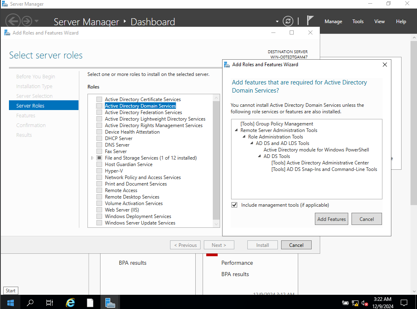Select Group Policy Management item
The width and height of the screenshot is (417, 309).
tap(277, 124)
